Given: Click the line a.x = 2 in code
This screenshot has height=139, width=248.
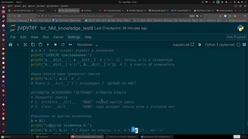Looking at the screenshot, I should [38, 51].
